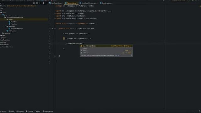Switch to BlockBreakManager.java tab

(89, 3)
